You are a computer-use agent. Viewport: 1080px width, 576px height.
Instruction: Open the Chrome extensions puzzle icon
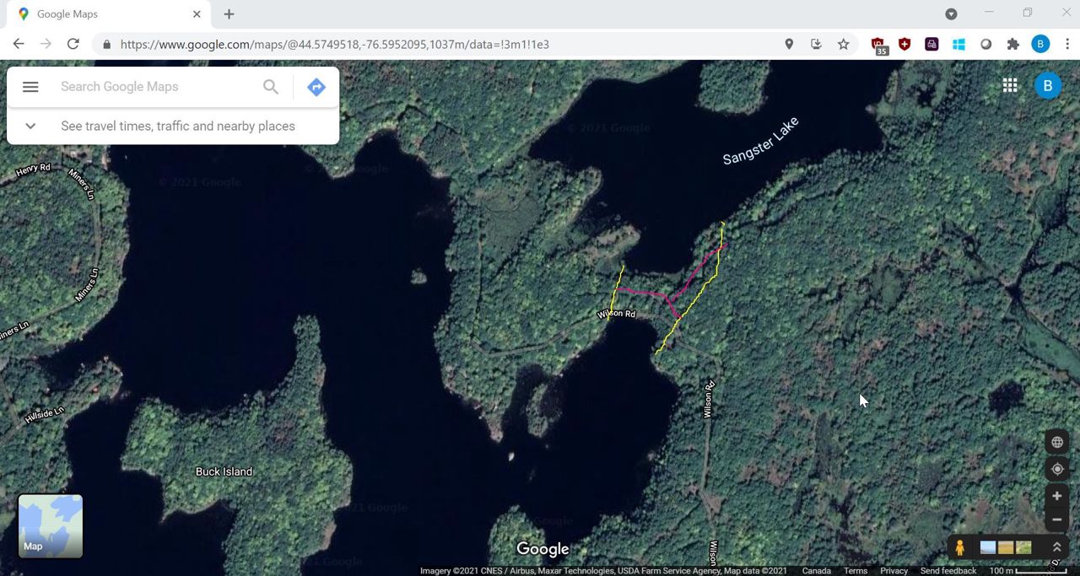pyautogui.click(x=1013, y=44)
